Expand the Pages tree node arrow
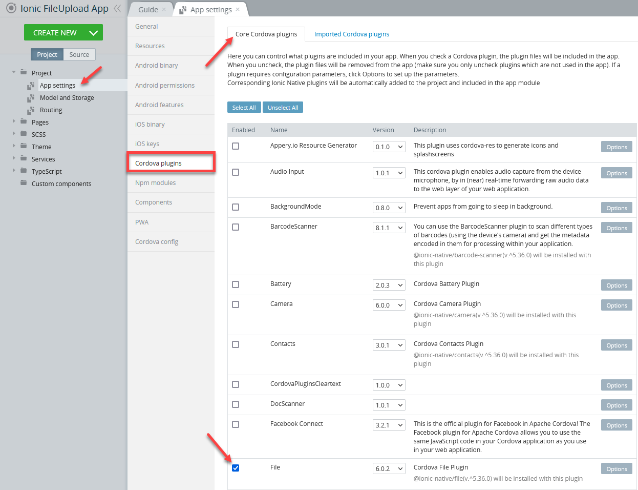The height and width of the screenshot is (490, 638). 14,121
